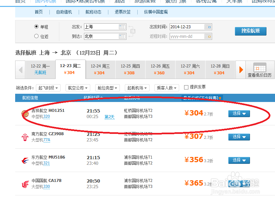Viewport: 275px width, 201px height.
Task: Expand the 舱位类型 filter dropdown
Action: (x=107, y=88)
